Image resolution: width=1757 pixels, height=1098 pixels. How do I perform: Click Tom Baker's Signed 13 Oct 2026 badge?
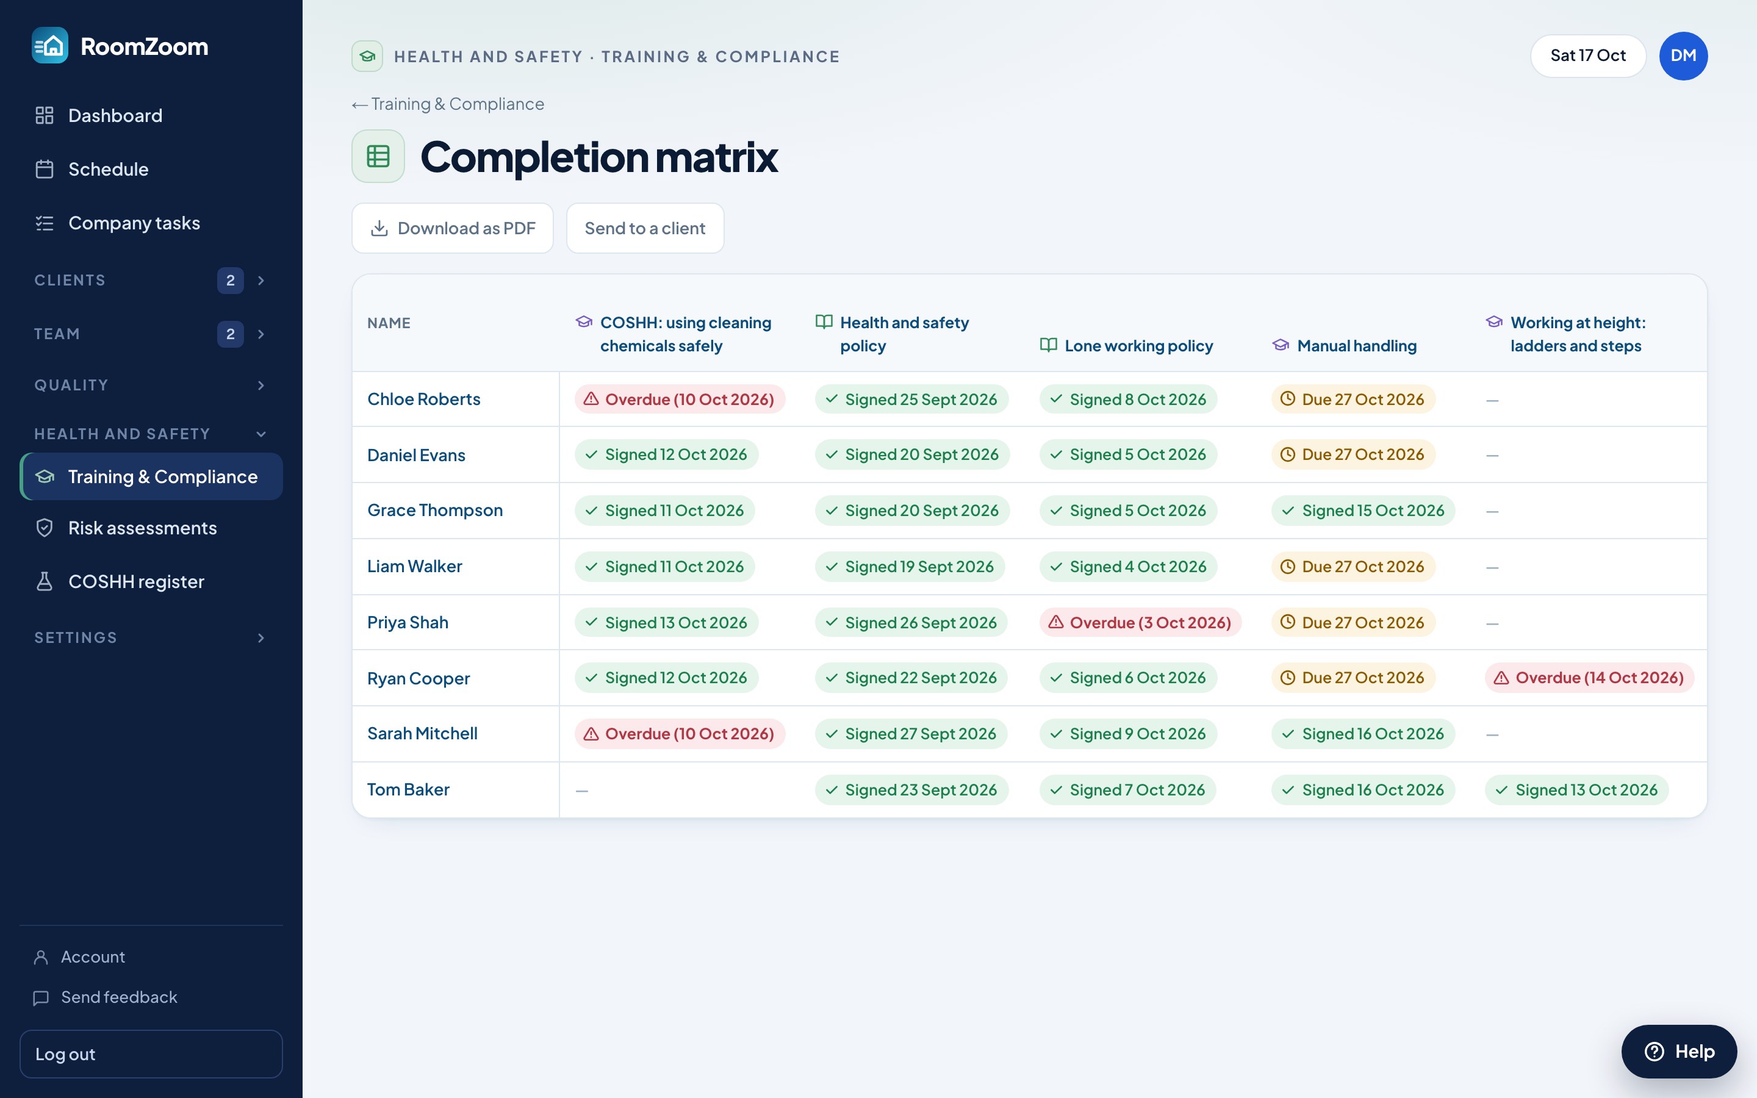tap(1576, 789)
